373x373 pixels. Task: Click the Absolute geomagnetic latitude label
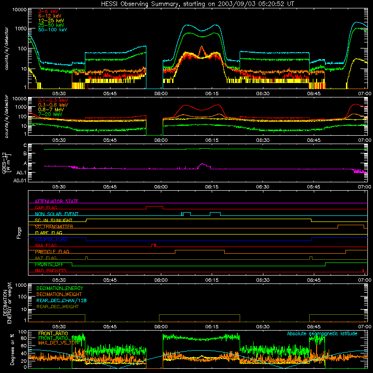(322, 334)
